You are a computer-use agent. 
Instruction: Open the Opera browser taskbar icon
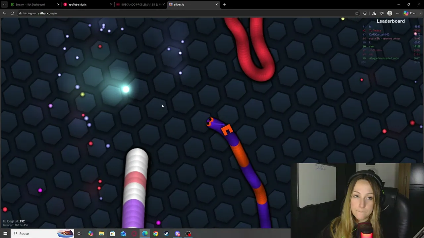coord(134,234)
